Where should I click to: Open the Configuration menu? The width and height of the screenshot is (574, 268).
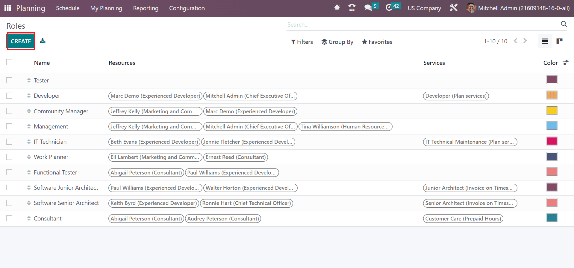tap(187, 8)
